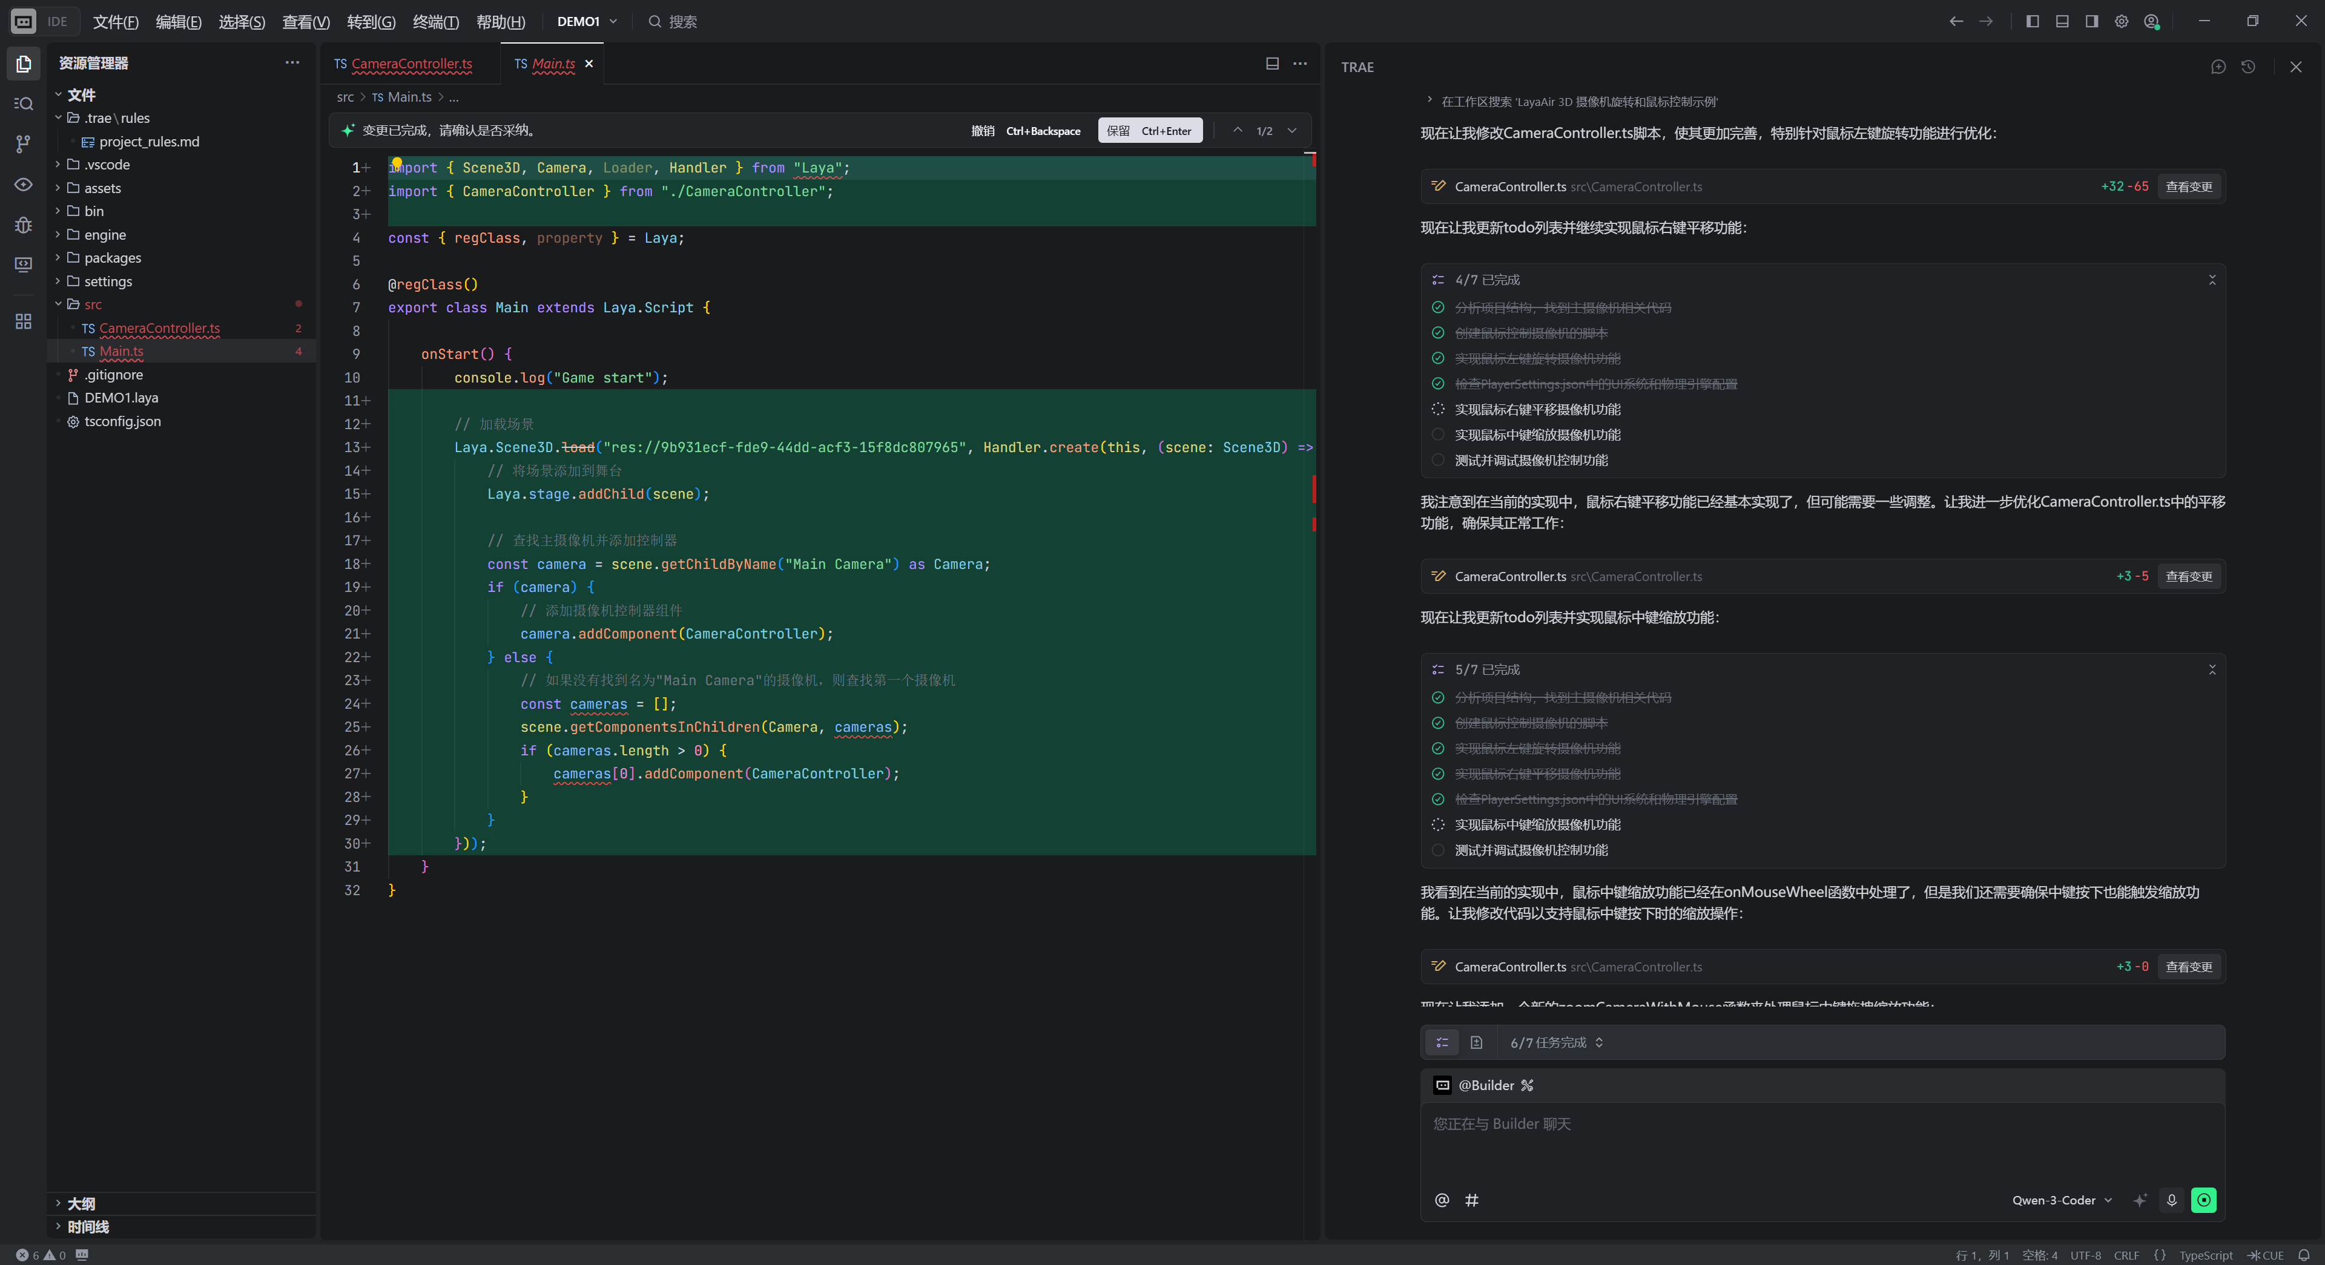The height and width of the screenshot is (1265, 2325).
Task: Toggle the bottom panel layout icon
Action: pyautogui.click(x=2062, y=22)
